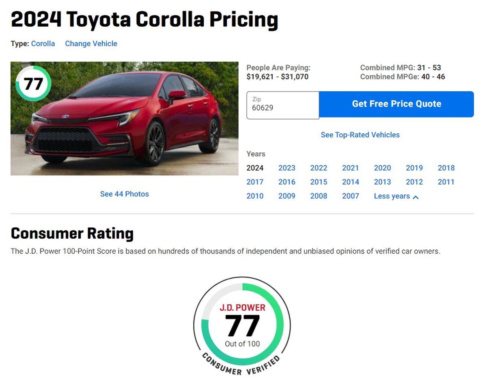The image size is (487, 380).
Task: Open See 44 Photos gallery
Action: pos(124,194)
